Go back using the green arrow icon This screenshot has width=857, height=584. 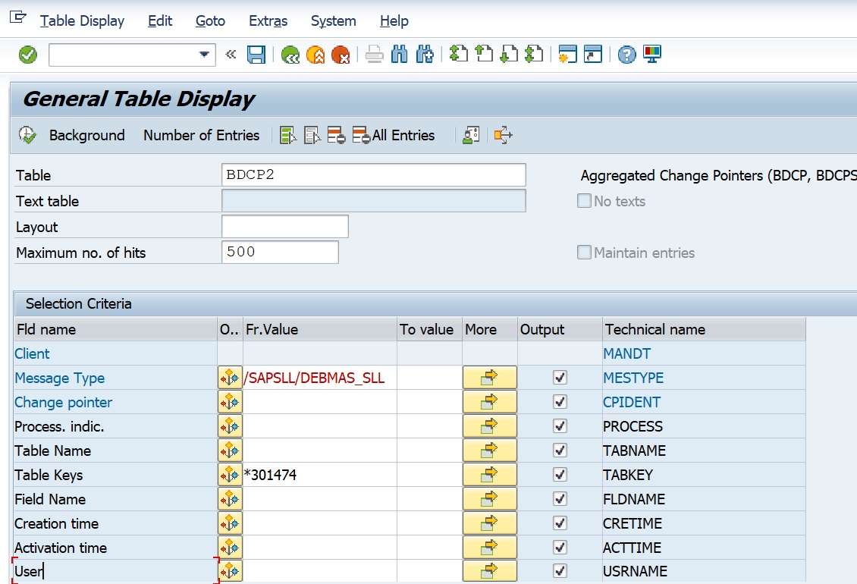[290, 54]
